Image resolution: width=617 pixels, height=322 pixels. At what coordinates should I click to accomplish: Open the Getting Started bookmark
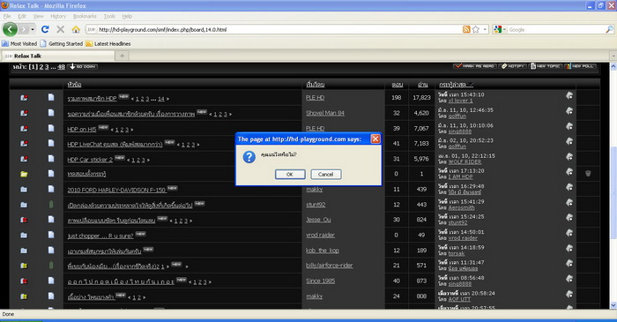(x=62, y=44)
